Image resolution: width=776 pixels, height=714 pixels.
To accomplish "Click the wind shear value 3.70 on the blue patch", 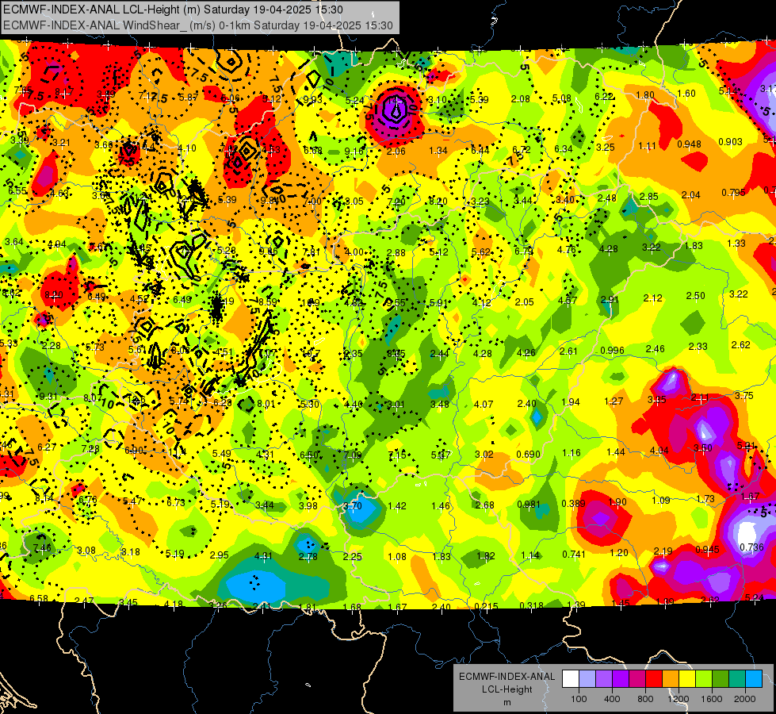I will click(353, 506).
